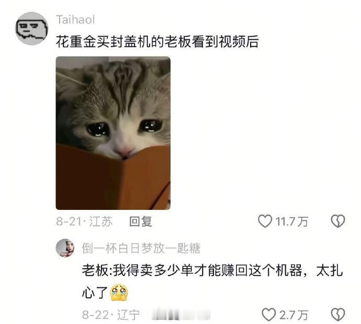
Task: Tap the 2.7万 like count
Action: click(294, 315)
